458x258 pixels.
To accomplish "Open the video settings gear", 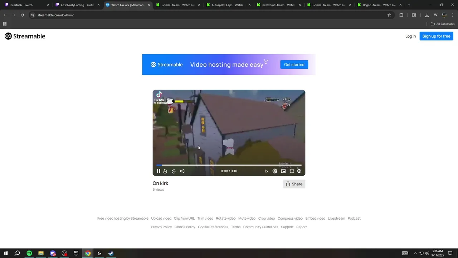I will click(x=275, y=171).
